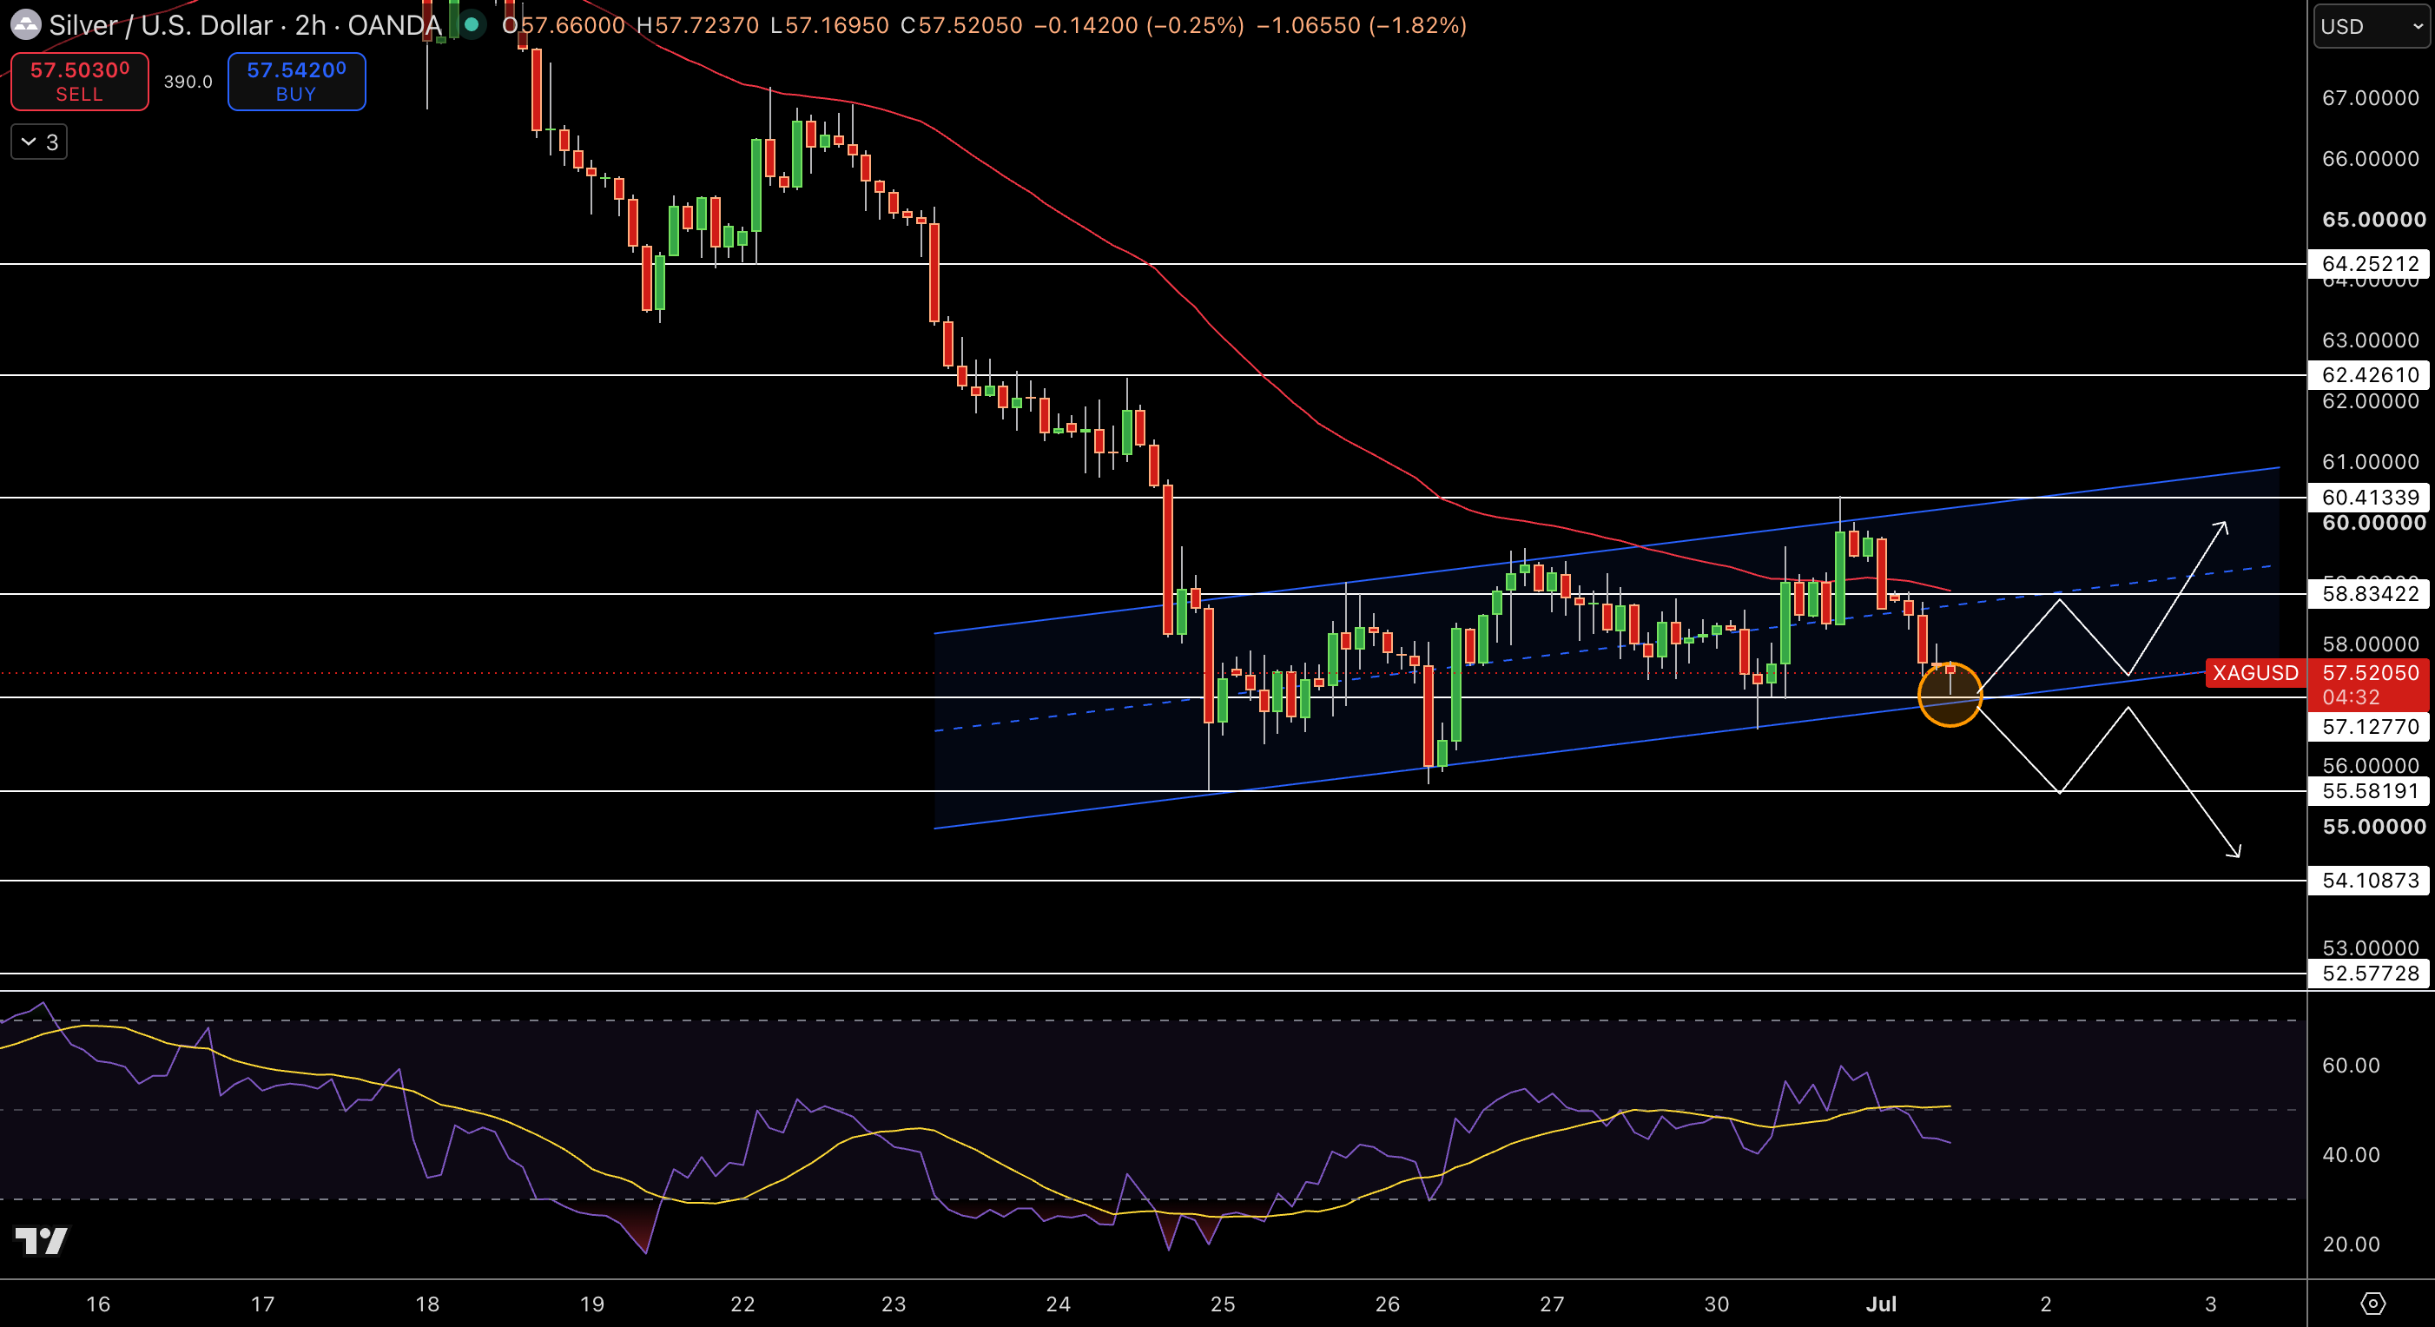Screen dimensions: 2435x1327
Task: Select the 57.12770 horizontal line price label
Action: tap(2369, 726)
